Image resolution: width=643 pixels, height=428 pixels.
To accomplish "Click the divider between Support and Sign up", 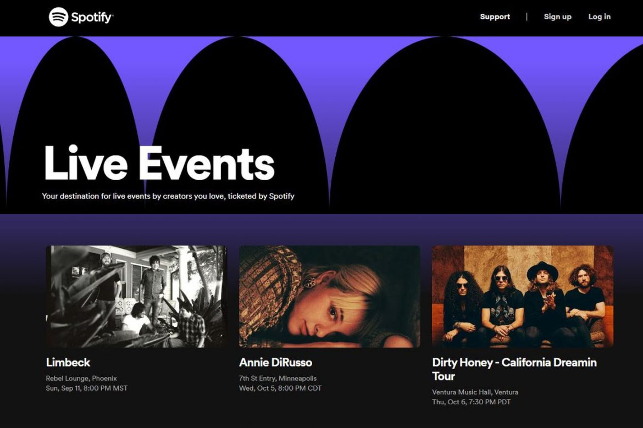I will click(x=527, y=17).
